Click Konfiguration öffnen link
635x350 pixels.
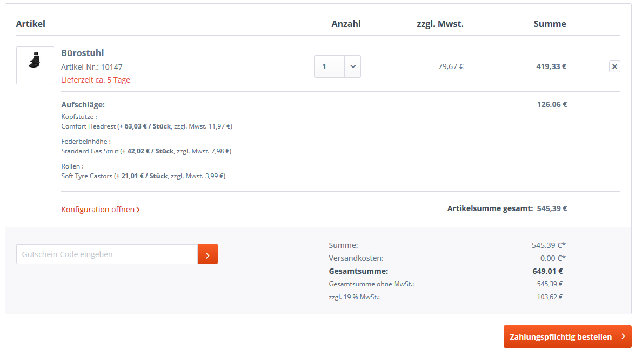101,210
